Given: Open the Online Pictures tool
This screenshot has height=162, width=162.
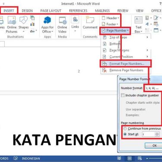Looking at the screenshot, I should (12, 25).
